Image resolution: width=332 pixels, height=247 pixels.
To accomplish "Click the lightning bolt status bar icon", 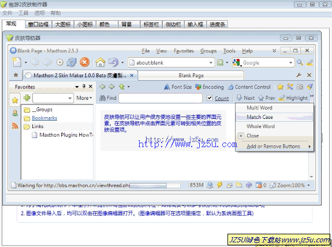I will point(220,185).
